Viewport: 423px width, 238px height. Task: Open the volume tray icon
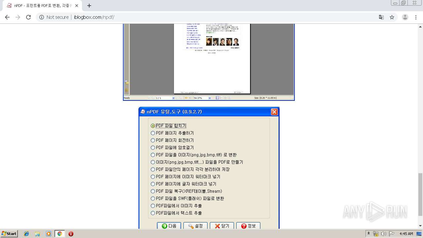point(384,234)
